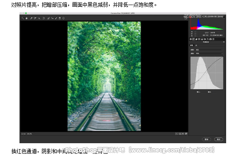Select the Radial Filter tool
The image size is (238, 158).
click(64, 18)
